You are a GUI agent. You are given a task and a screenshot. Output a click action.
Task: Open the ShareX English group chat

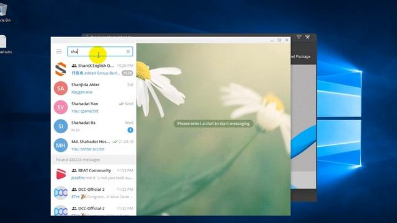(94, 69)
